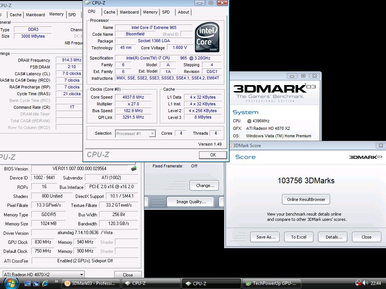Image resolution: width=386 pixels, height=289 pixels.
Task: Click the BIOS save chip icon in GPU-Z
Action: click(134, 169)
